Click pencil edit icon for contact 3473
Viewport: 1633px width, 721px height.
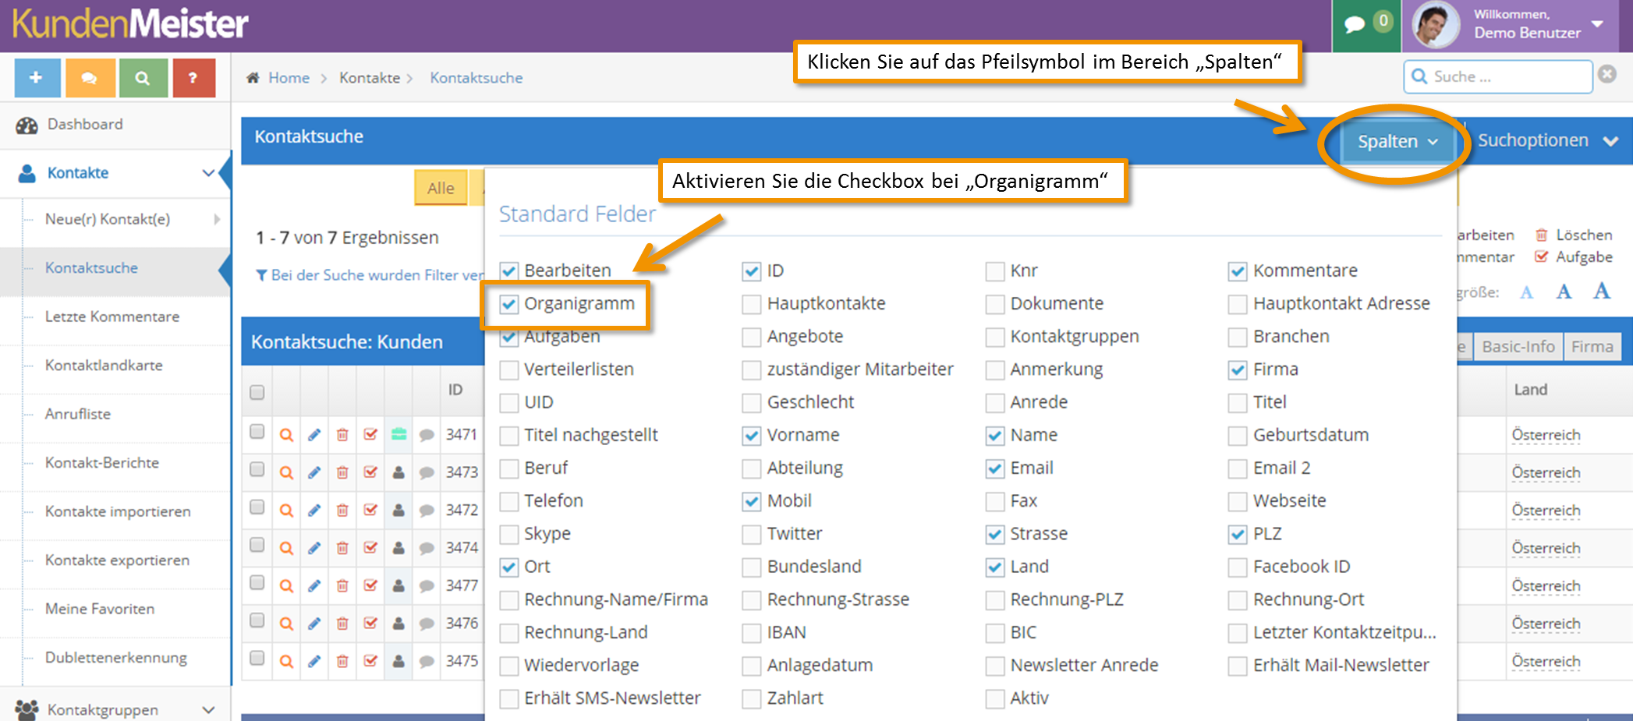pos(314,472)
